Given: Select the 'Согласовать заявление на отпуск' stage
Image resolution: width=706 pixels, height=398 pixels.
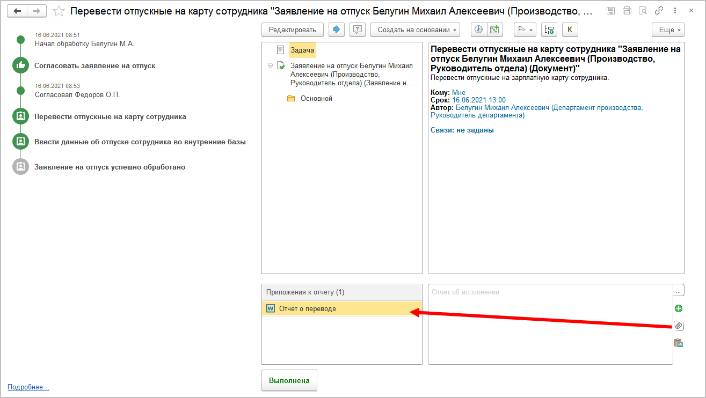Looking at the screenshot, I should coord(95,66).
